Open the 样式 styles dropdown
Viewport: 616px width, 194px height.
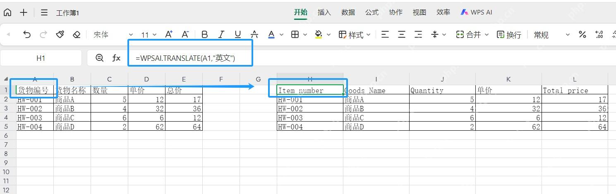pyautogui.click(x=355, y=35)
